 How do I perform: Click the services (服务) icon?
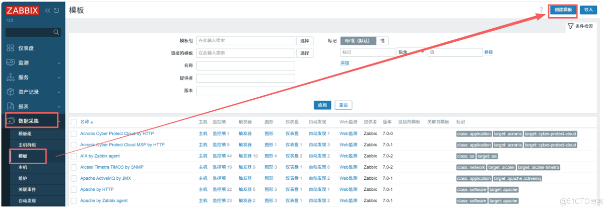click(x=10, y=78)
